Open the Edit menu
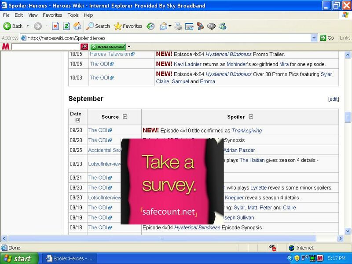 pos(18,15)
